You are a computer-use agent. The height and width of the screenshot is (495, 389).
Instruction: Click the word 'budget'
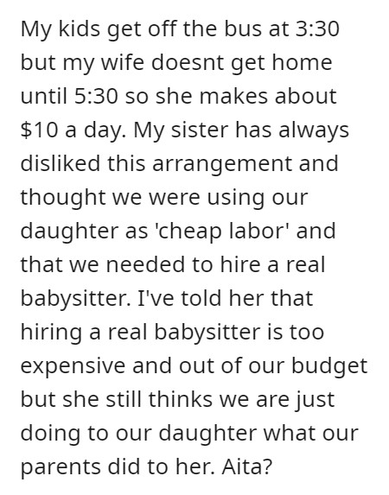click(329, 366)
